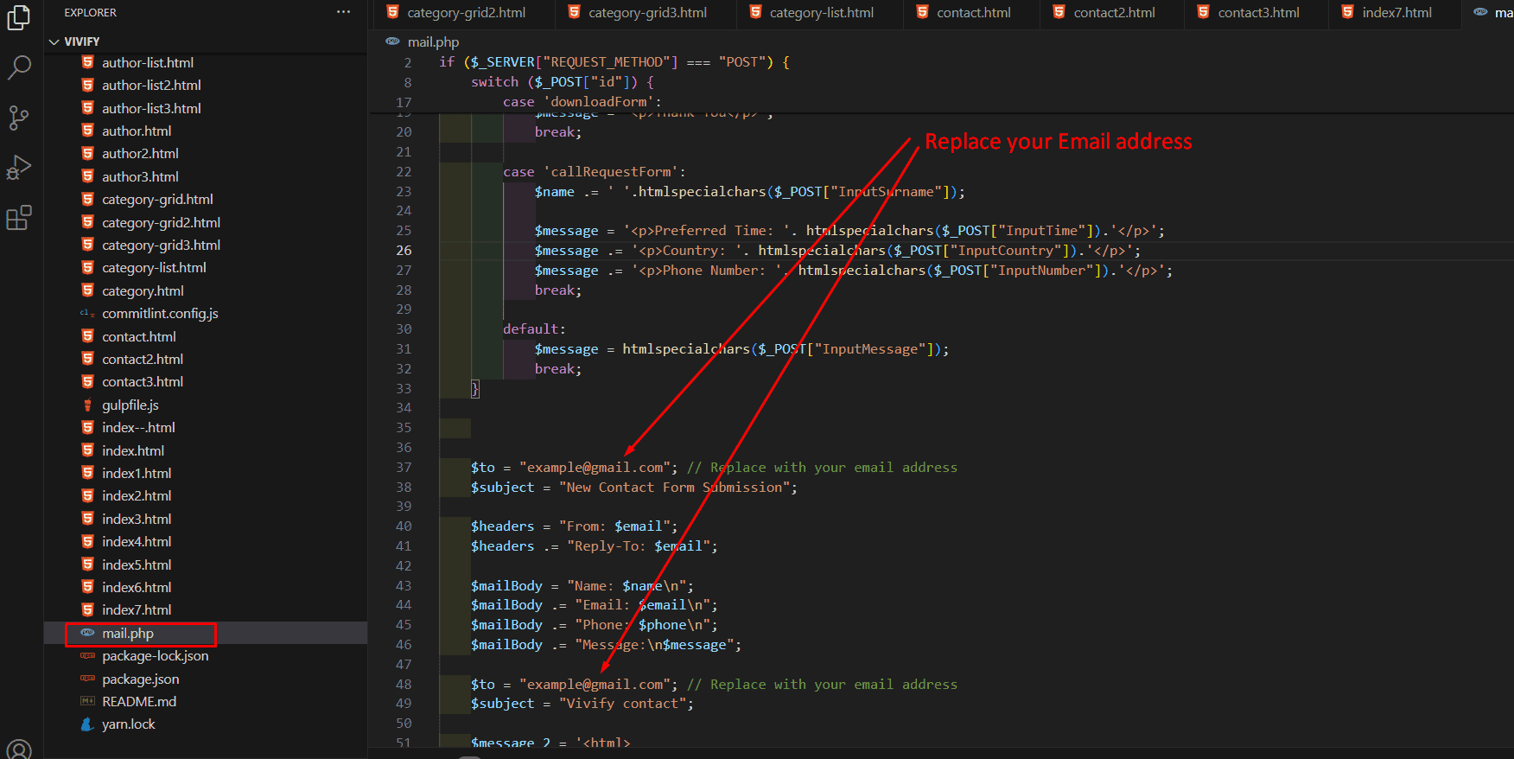This screenshot has width=1514, height=759.
Task: Open author-list.html in the explorer
Action: click(148, 62)
